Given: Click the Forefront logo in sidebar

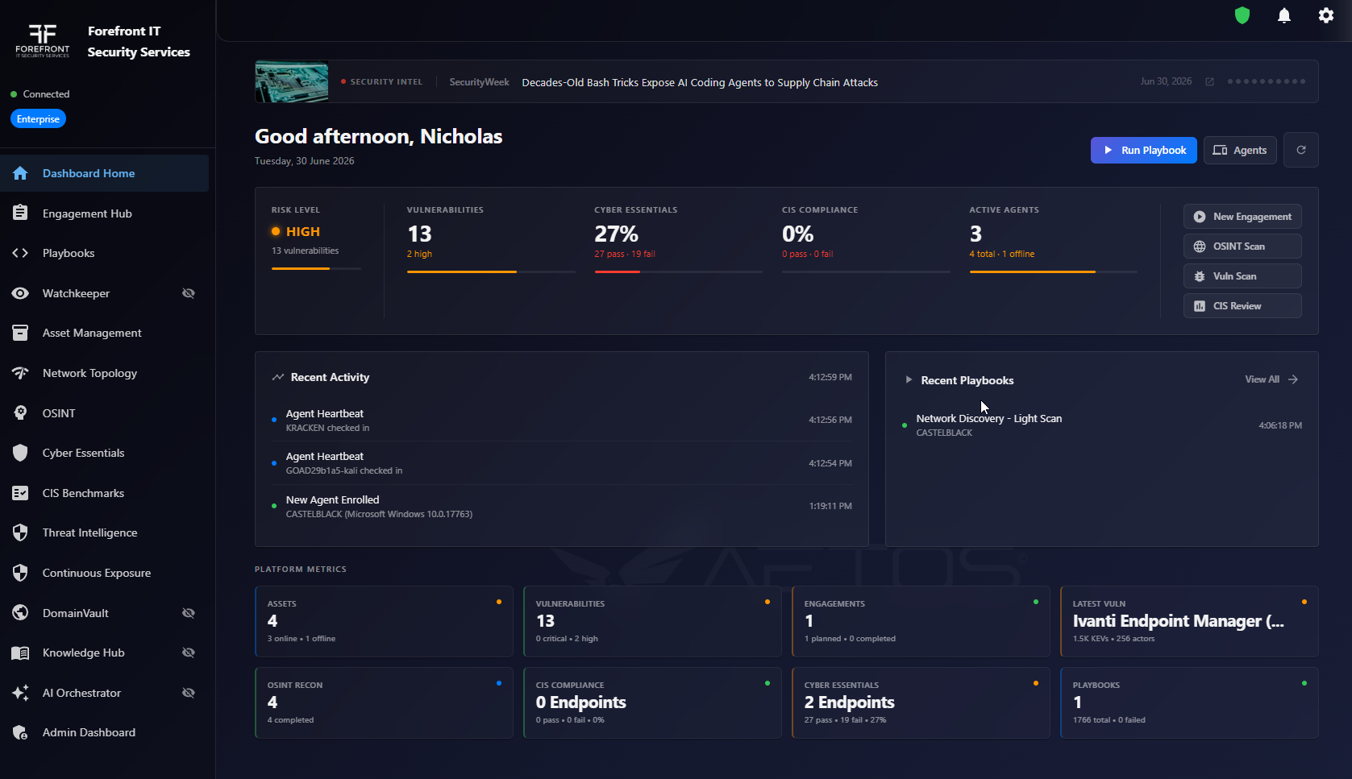Looking at the screenshot, I should pyautogui.click(x=43, y=41).
